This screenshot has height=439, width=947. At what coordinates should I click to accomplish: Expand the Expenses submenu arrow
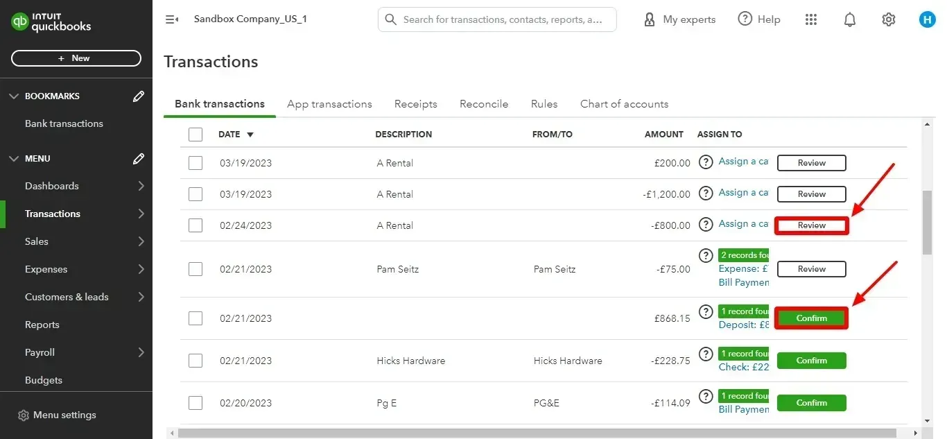coord(141,269)
